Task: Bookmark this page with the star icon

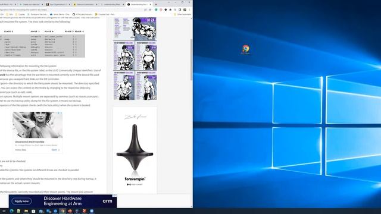Action: coord(150,10)
